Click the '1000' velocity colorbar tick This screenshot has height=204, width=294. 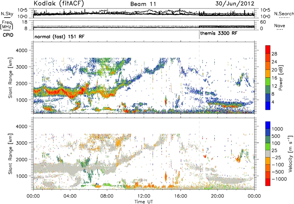(x=277, y=129)
